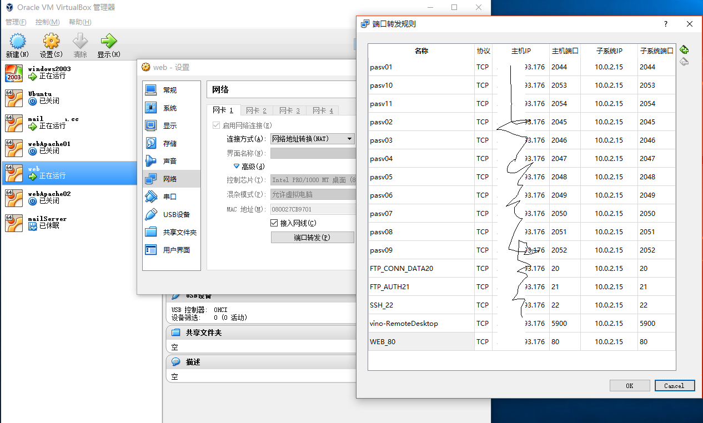Select the FTP_CONN_DATA20 rule name
The image size is (703, 423).
click(x=421, y=269)
